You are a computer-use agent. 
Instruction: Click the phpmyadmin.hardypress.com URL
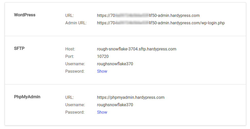pyautogui.click(x=131, y=97)
